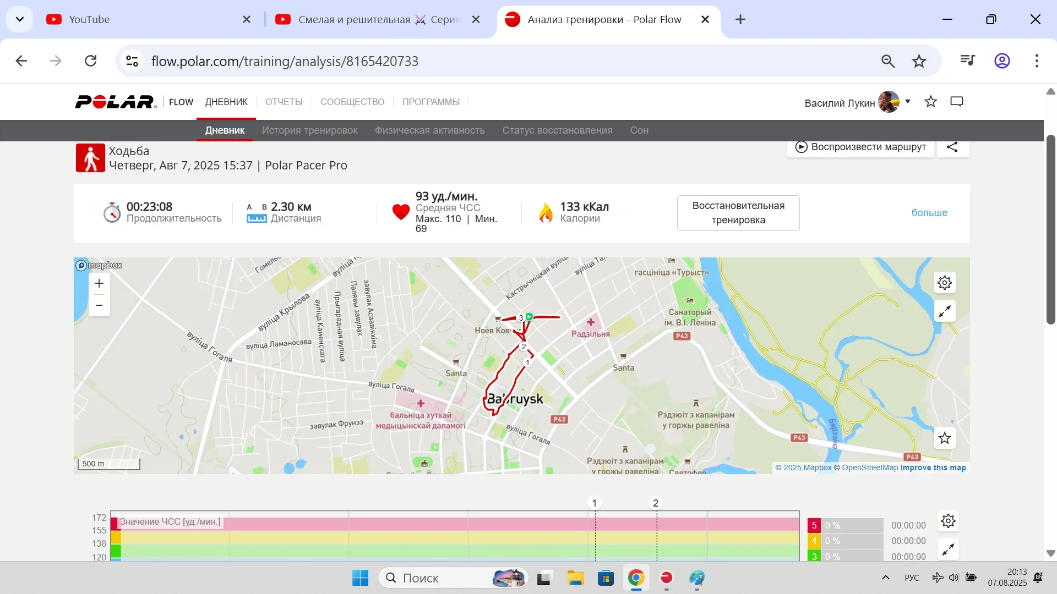Expand heart rate graph fullscreen
The width and height of the screenshot is (1057, 594).
point(948,549)
